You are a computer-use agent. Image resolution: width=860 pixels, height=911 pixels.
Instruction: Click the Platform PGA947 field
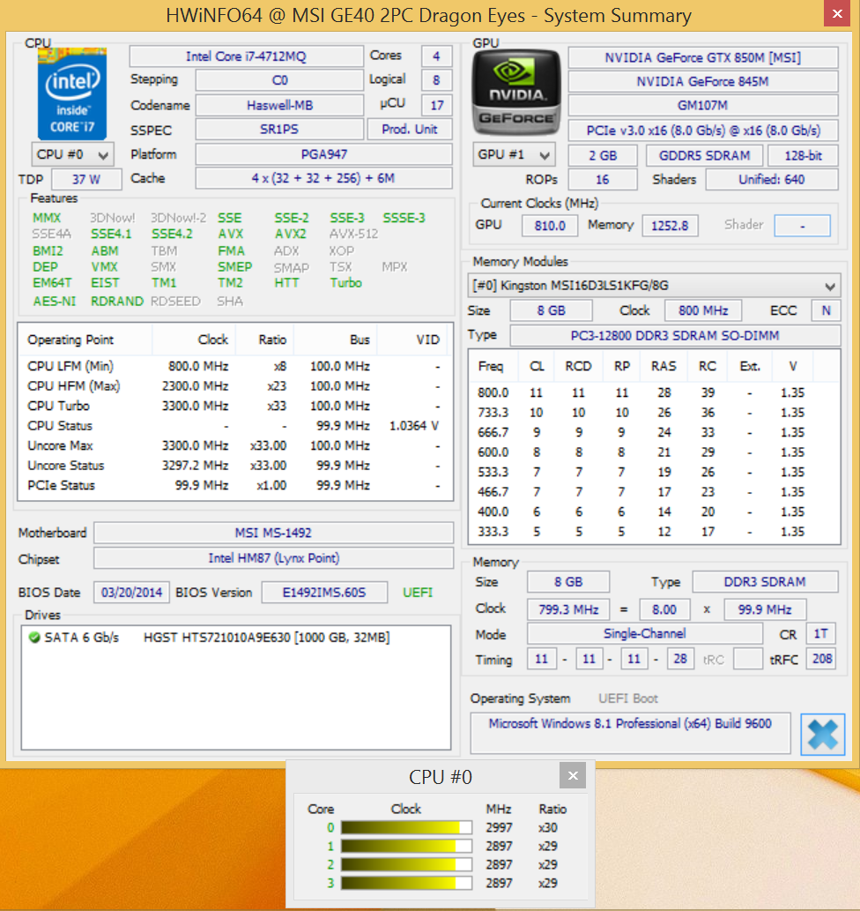(324, 154)
